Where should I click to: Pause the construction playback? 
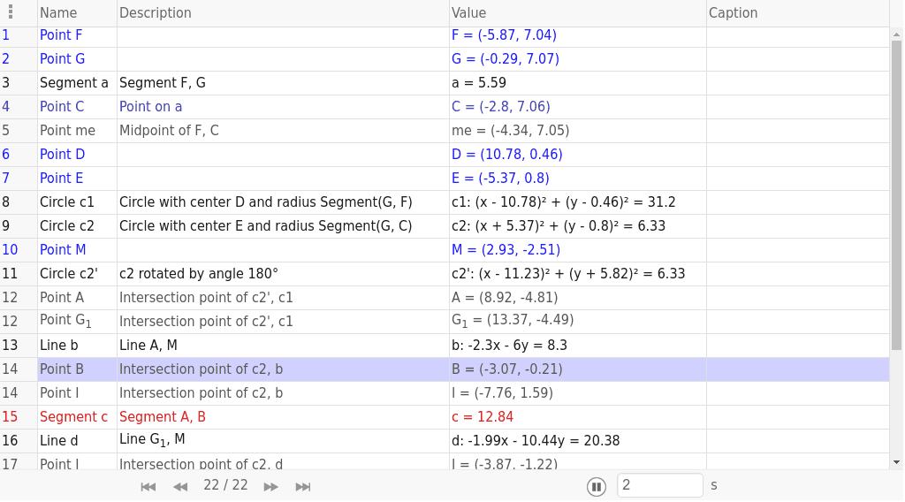click(x=597, y=486)
